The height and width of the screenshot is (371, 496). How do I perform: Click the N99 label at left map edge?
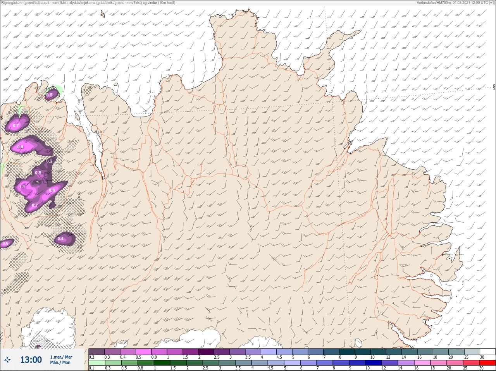(2, 117)
